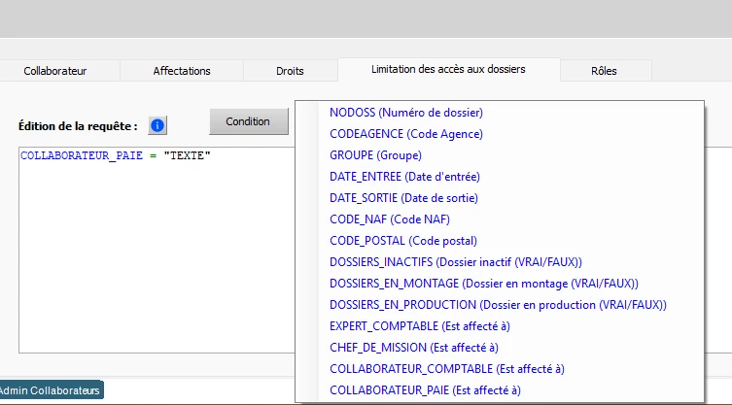Open the Droits tab
Viewport: 732px width, 405px height.
[290, 71]
